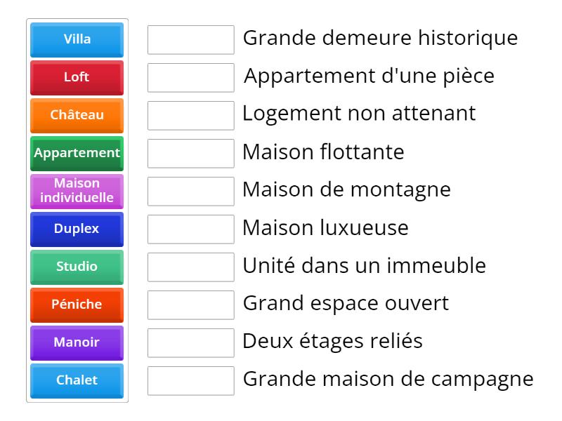This screenshot has height=421, width=562.
Task: Click the answer box beside Maison luxueuse
Action: [190, 229]
